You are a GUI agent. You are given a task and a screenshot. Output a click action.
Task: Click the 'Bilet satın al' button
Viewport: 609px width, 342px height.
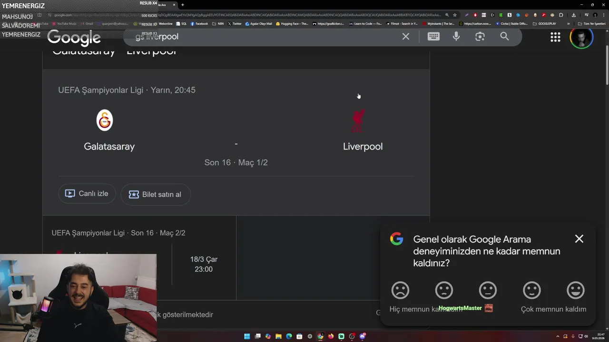pos(156,194)
